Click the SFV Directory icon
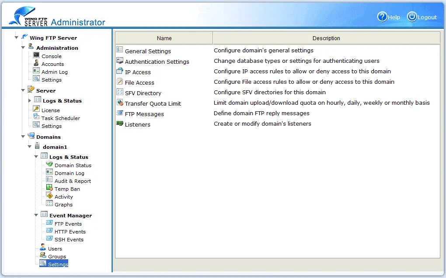Screen dimensions: 446x278 [x=120, y=92]
